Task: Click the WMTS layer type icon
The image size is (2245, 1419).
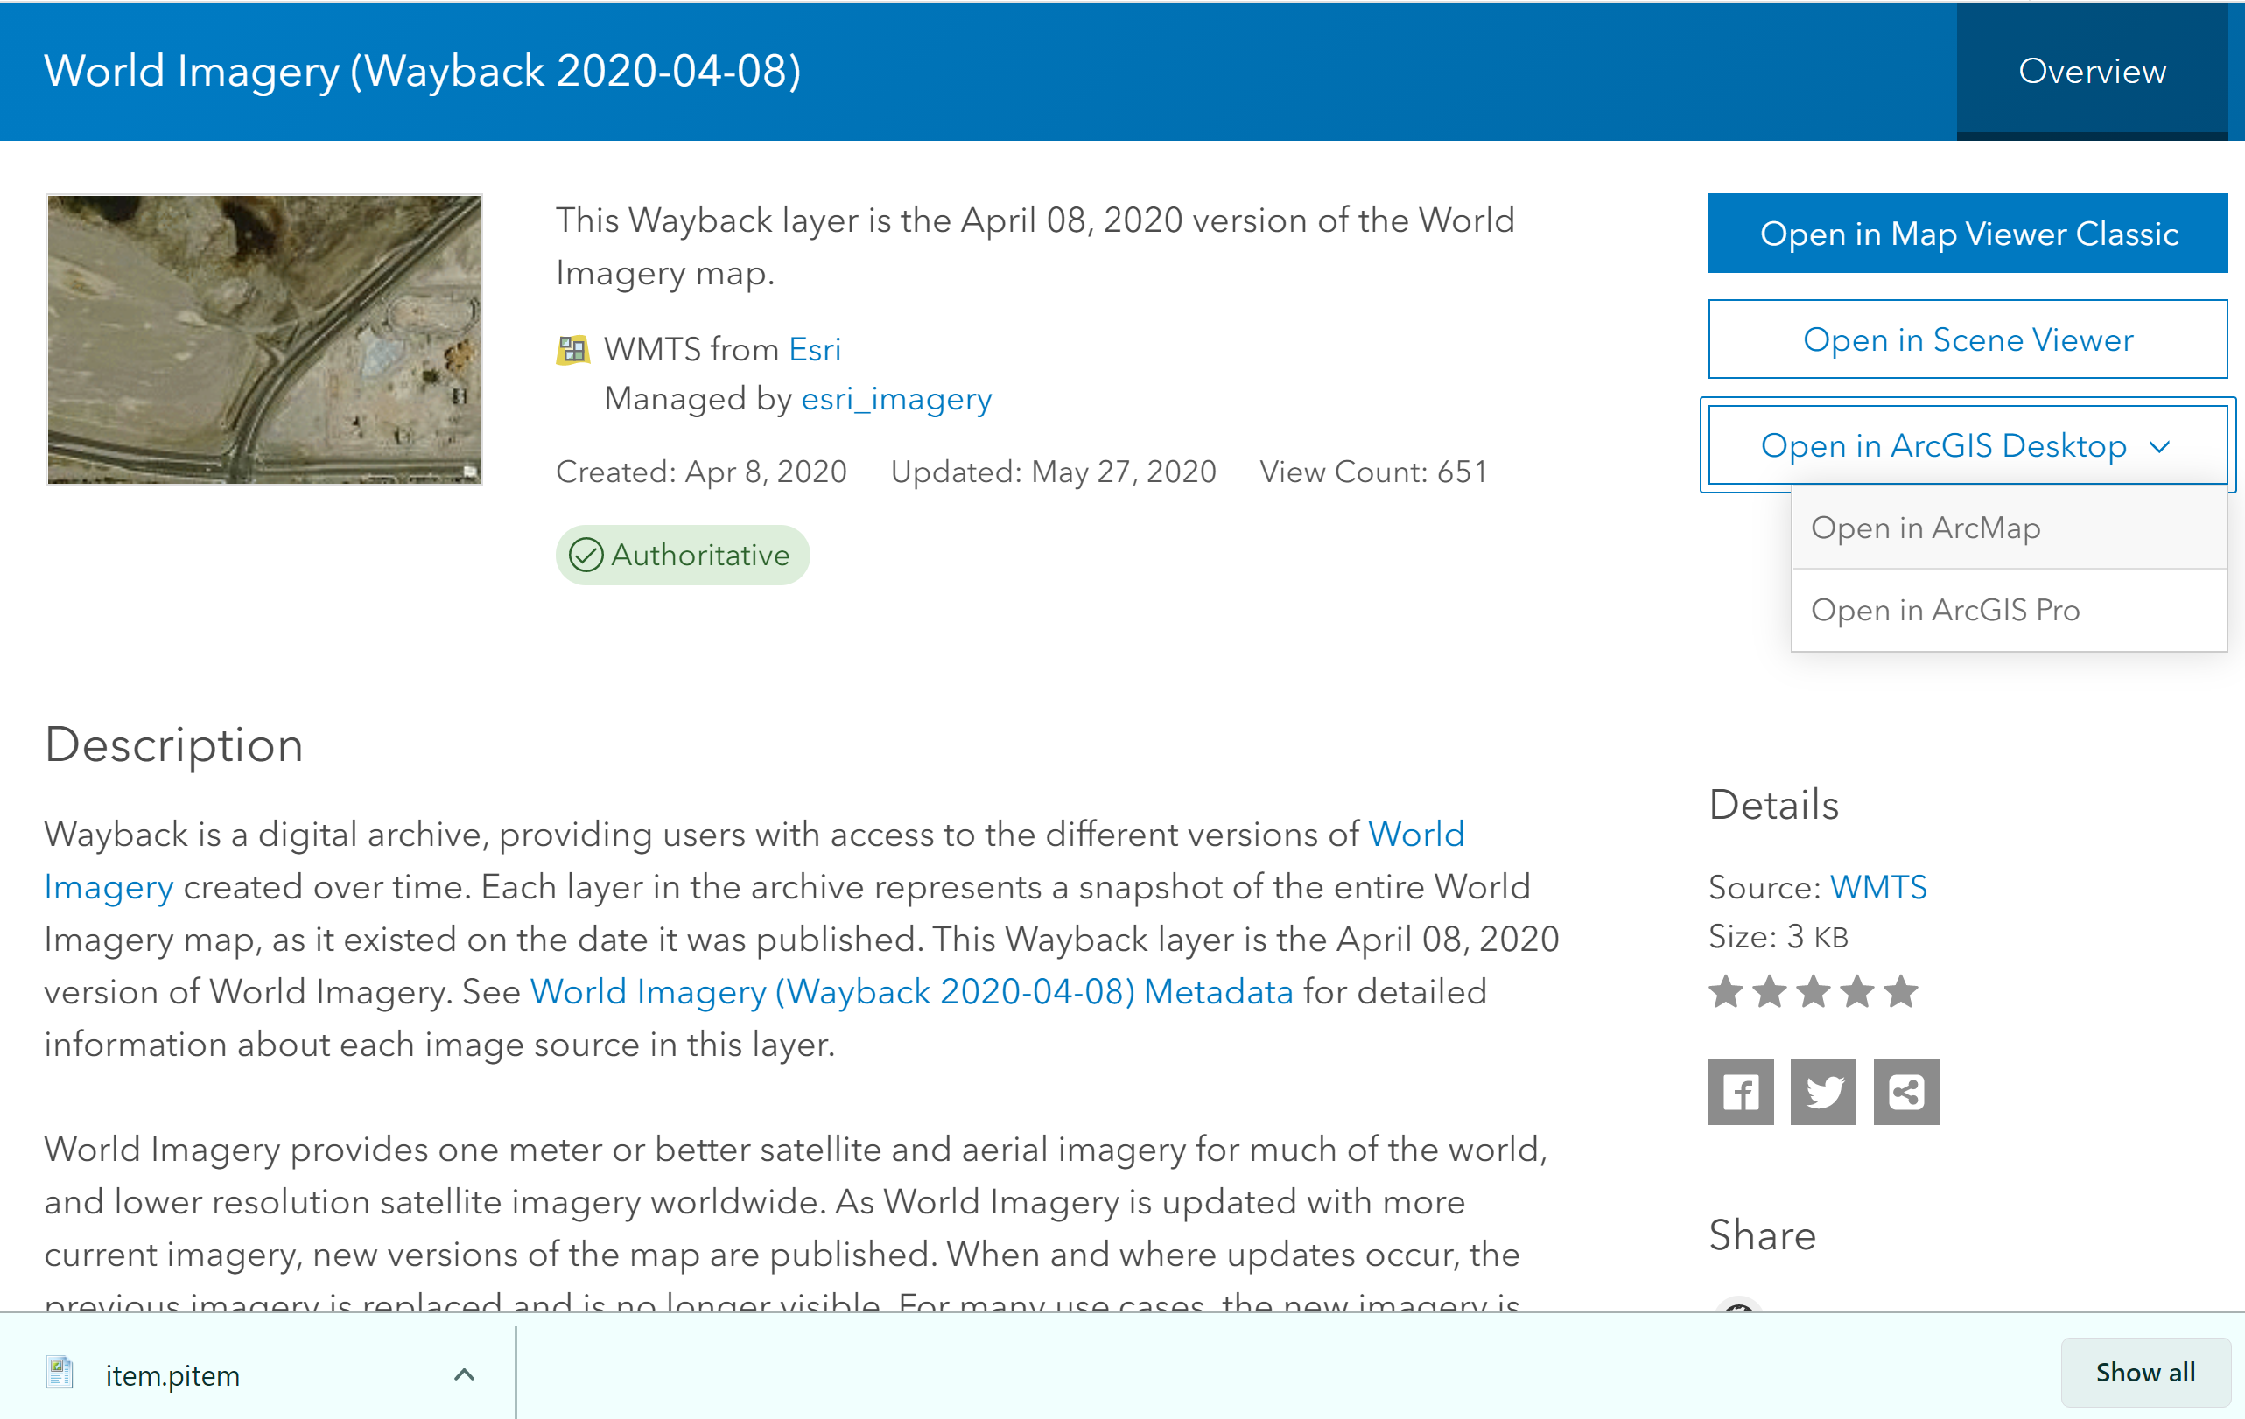Action: click(572, 350)
